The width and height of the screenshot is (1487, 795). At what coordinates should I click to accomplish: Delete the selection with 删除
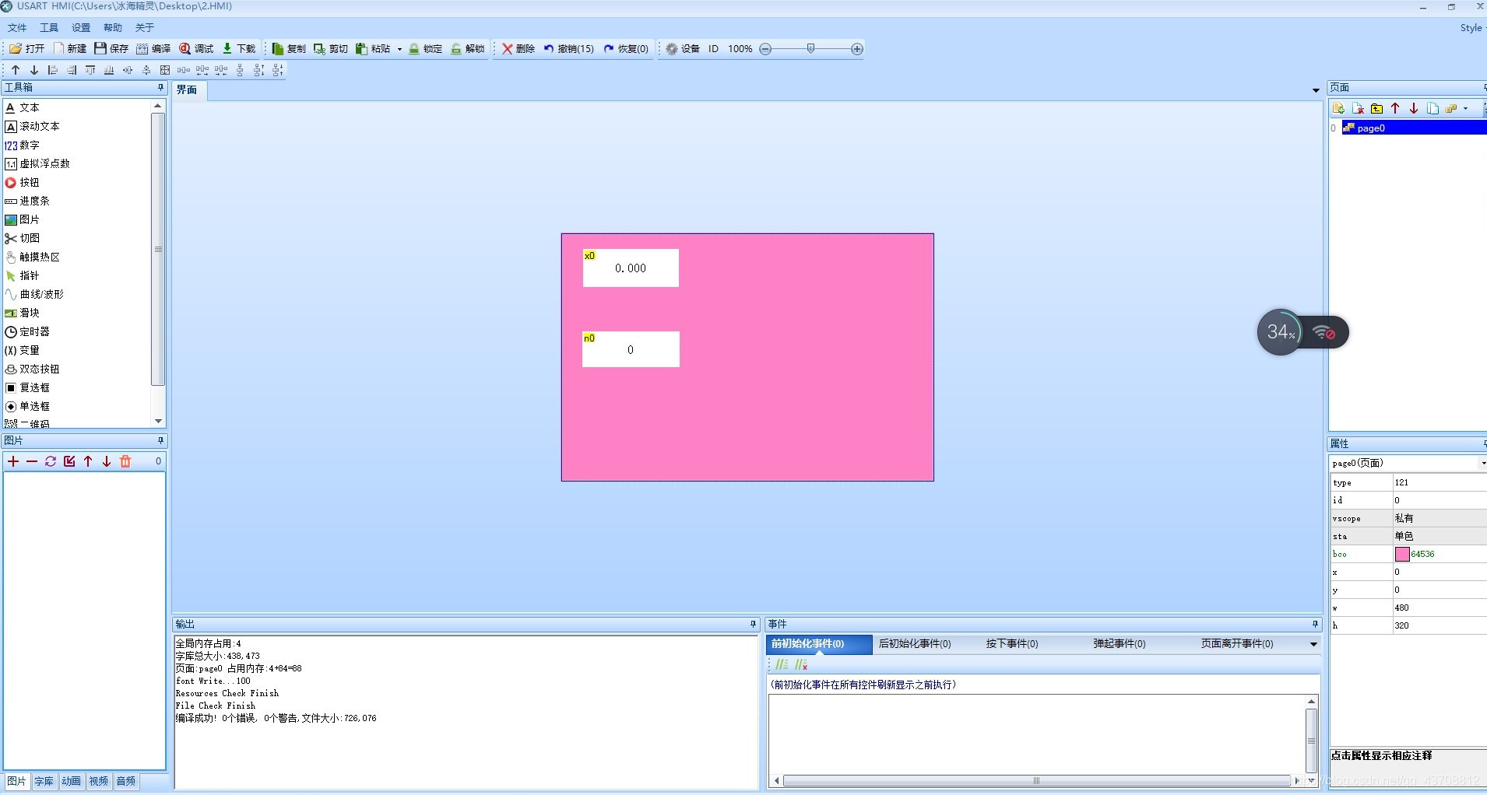pos(519,48)
